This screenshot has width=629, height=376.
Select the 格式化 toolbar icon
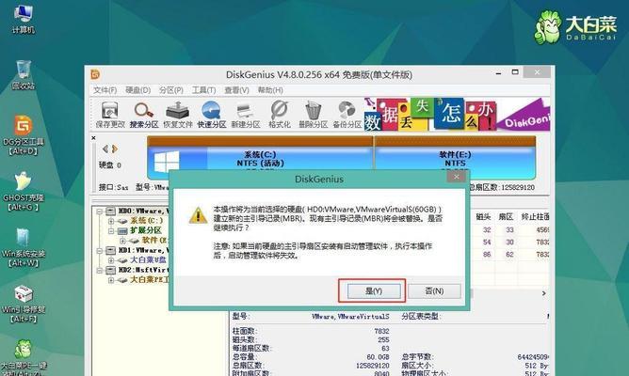(x=280, y=115)
